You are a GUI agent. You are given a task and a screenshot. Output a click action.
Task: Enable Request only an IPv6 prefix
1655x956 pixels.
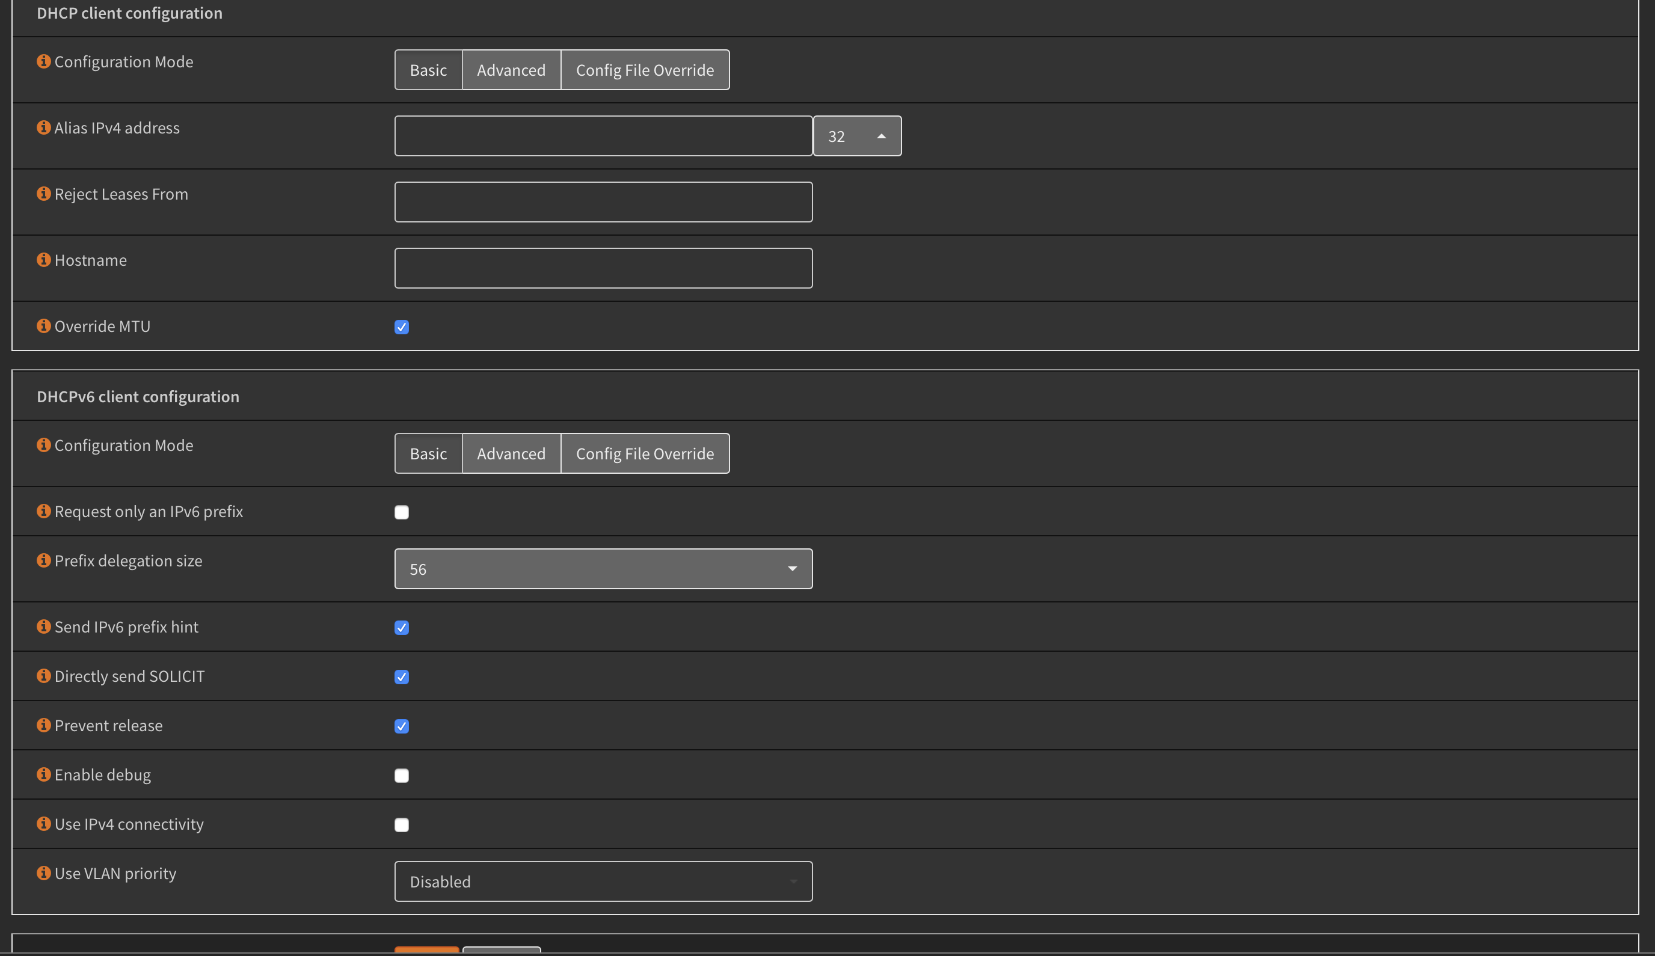coord(401,512)
